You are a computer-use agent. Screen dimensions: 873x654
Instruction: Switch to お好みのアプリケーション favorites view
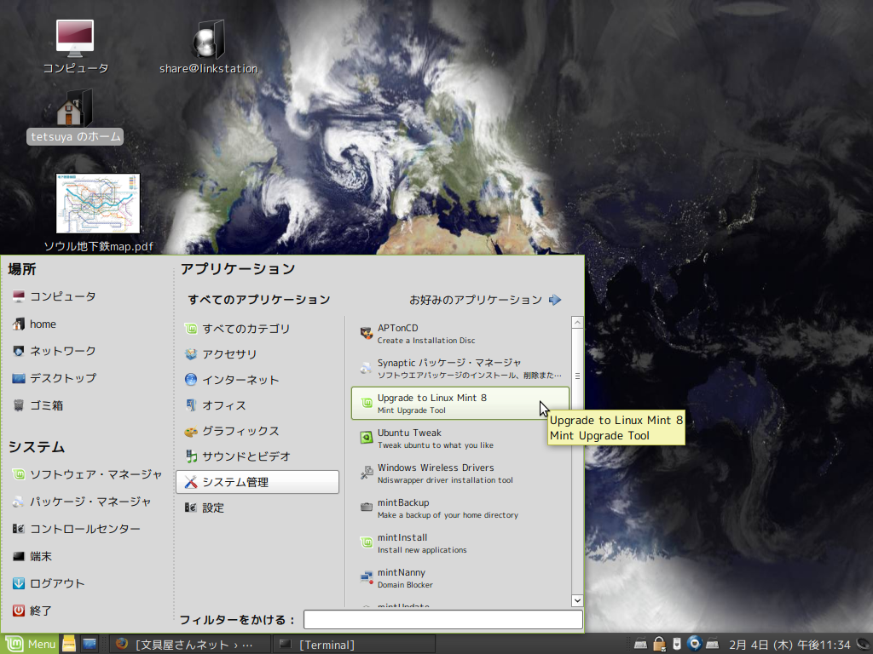click(485, 301)
